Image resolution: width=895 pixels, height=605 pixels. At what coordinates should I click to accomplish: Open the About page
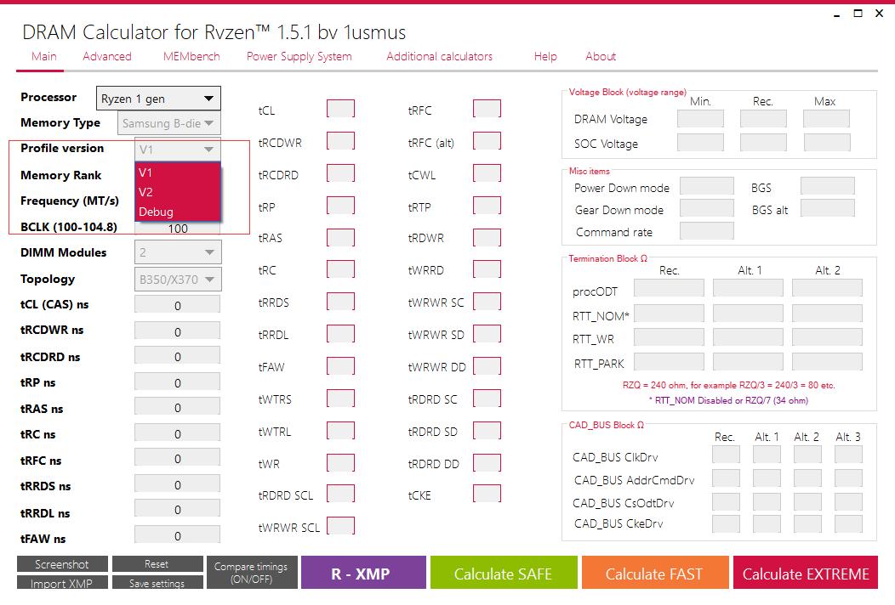coord(601,56)
